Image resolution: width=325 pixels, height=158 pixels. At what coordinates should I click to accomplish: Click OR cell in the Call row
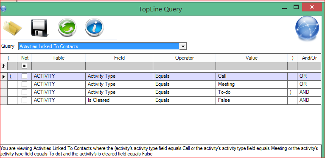pos(309,76)
